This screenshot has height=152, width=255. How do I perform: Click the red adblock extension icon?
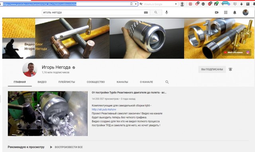[210, 4]
